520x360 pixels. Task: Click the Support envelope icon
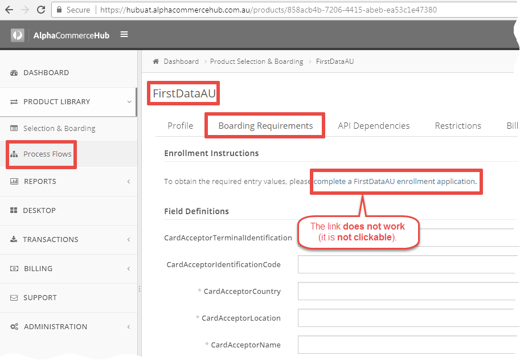click(x=14, y=298)
